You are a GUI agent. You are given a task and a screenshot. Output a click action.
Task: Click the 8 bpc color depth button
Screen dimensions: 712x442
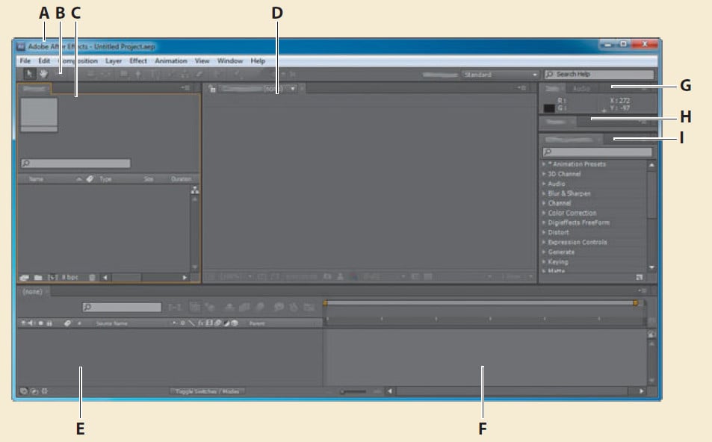pos(70,277)
